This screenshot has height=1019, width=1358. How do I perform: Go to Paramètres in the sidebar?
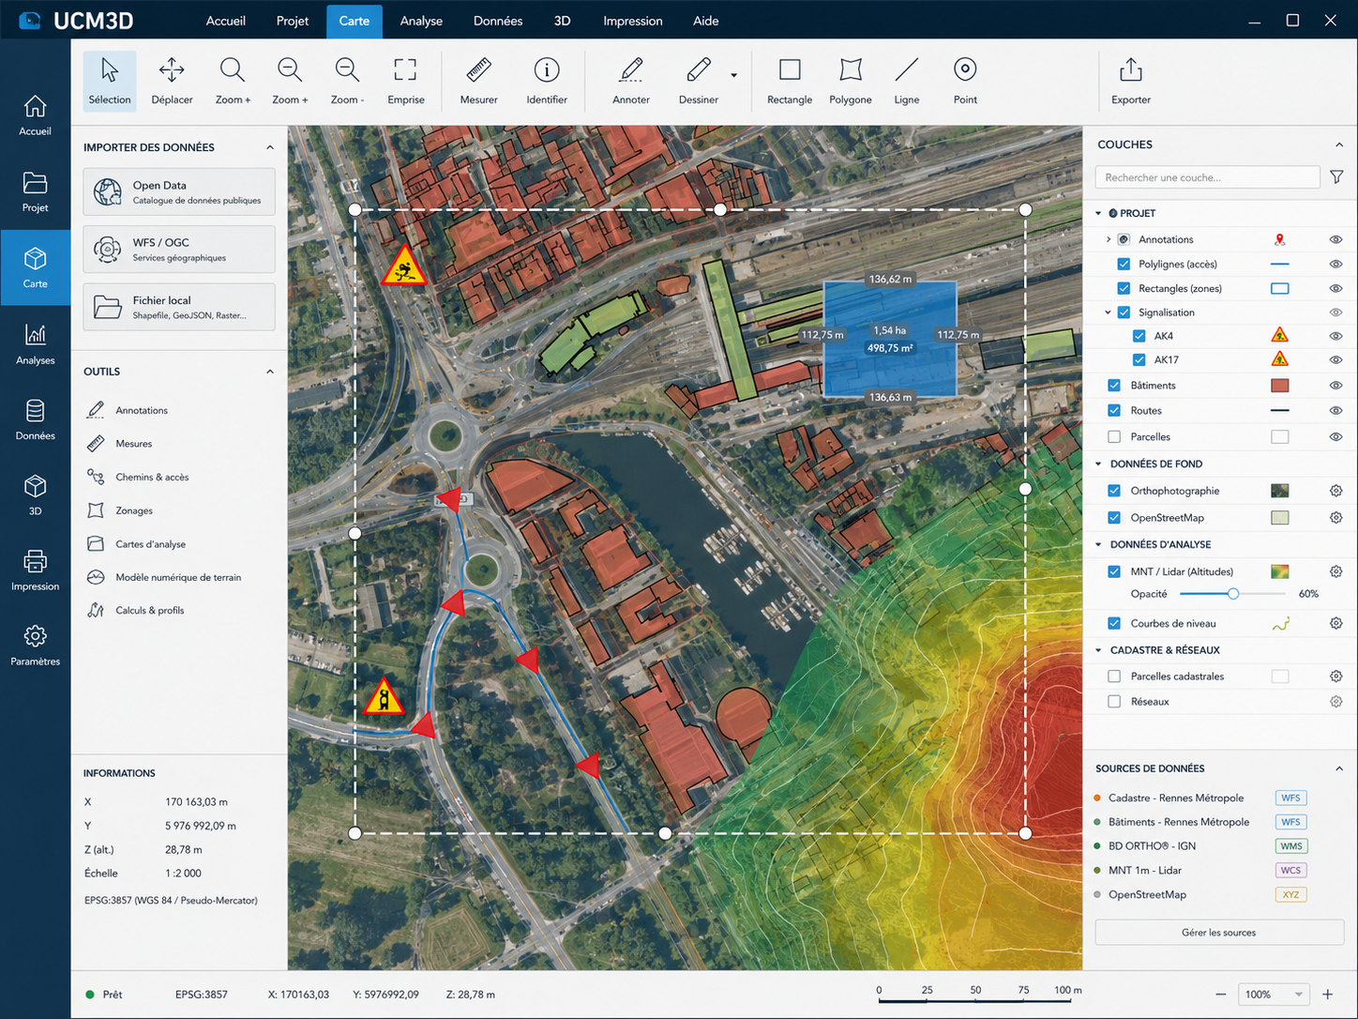(x=36, y=646)
